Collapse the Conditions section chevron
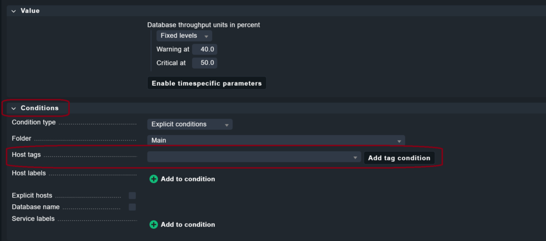Image resolution: width=546 pixels, height=241 pixels. tap(13, 109)
